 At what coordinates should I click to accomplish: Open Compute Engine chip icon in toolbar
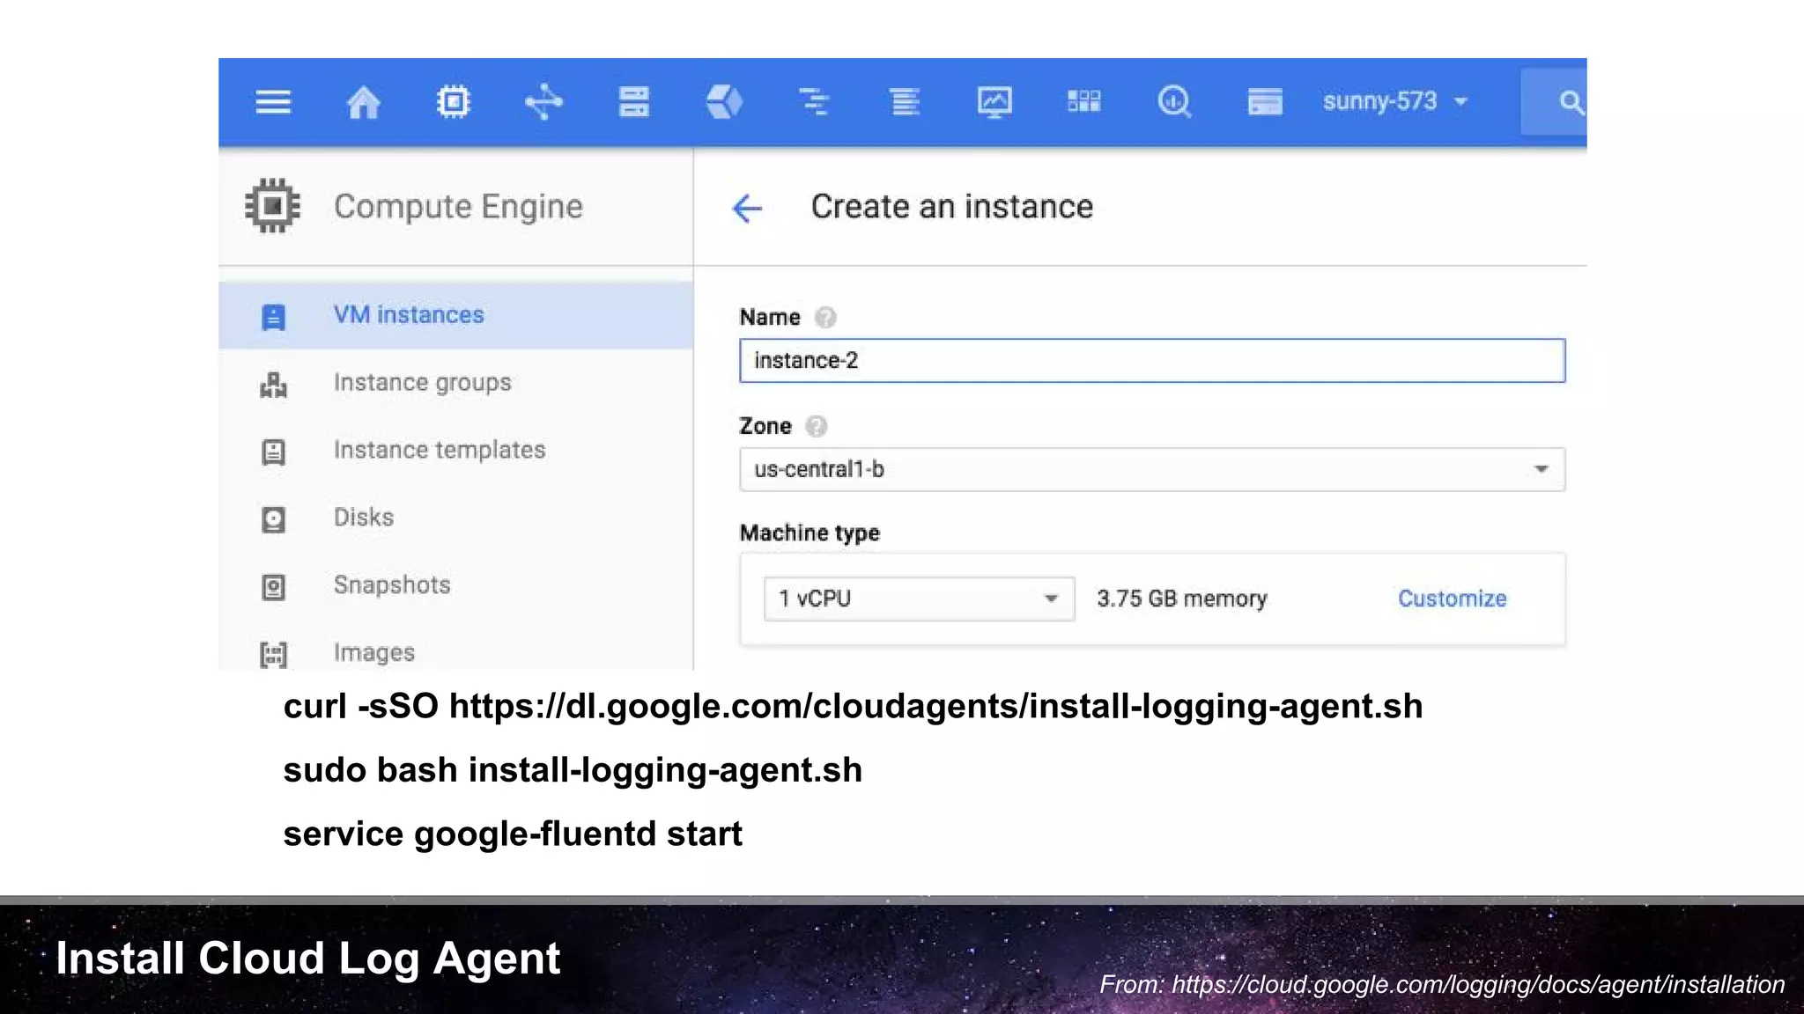453,102
